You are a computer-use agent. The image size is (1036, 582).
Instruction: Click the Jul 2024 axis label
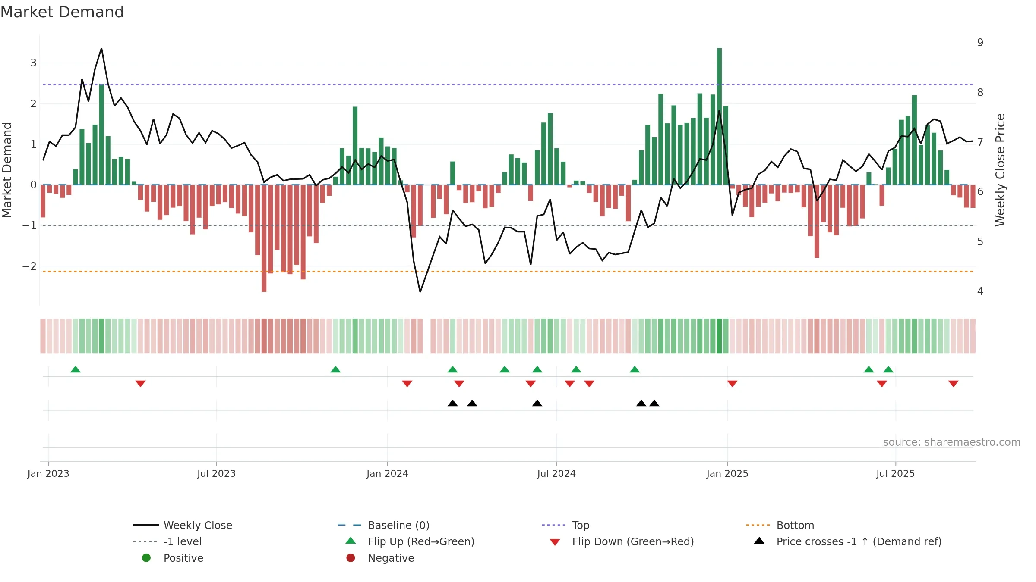(556, 473)
